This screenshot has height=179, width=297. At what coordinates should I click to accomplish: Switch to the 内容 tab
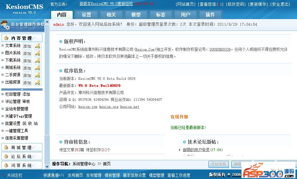pos(62,15)
